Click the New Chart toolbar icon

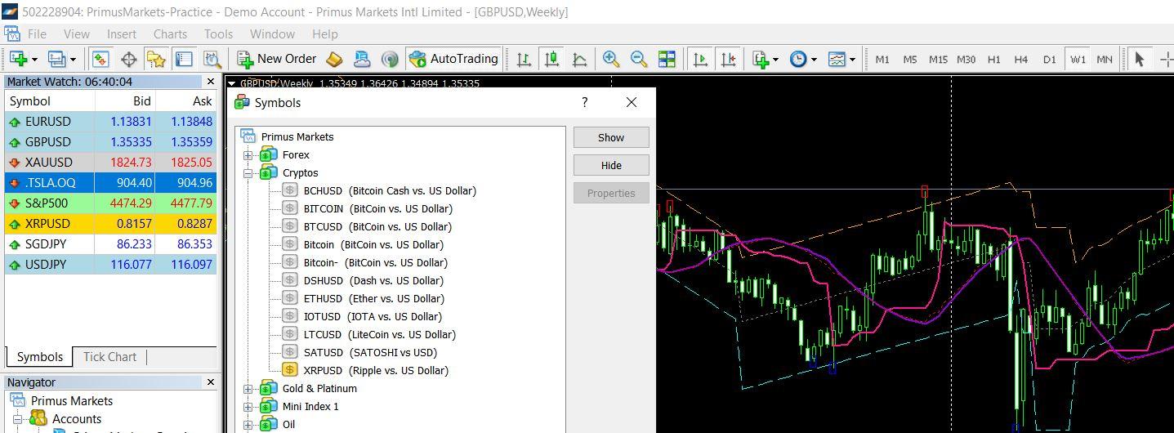17,59
